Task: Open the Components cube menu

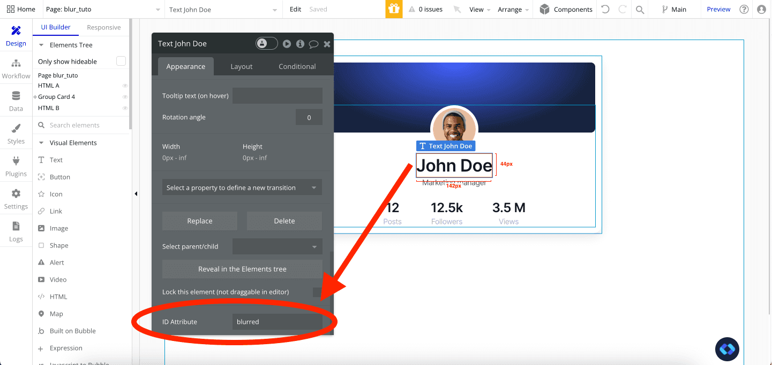Action: pos(566,9)
